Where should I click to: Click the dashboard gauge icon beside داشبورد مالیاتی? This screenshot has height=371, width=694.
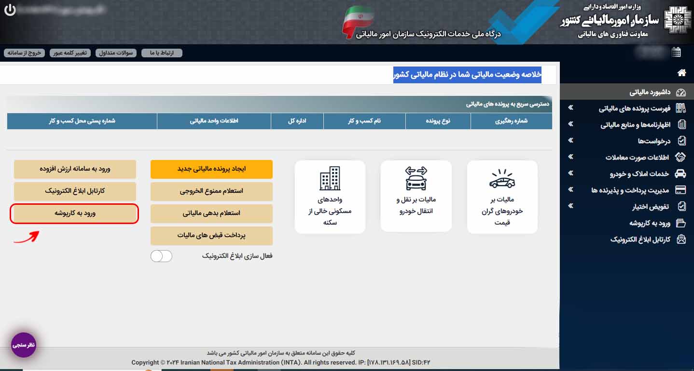coord(681,92)
